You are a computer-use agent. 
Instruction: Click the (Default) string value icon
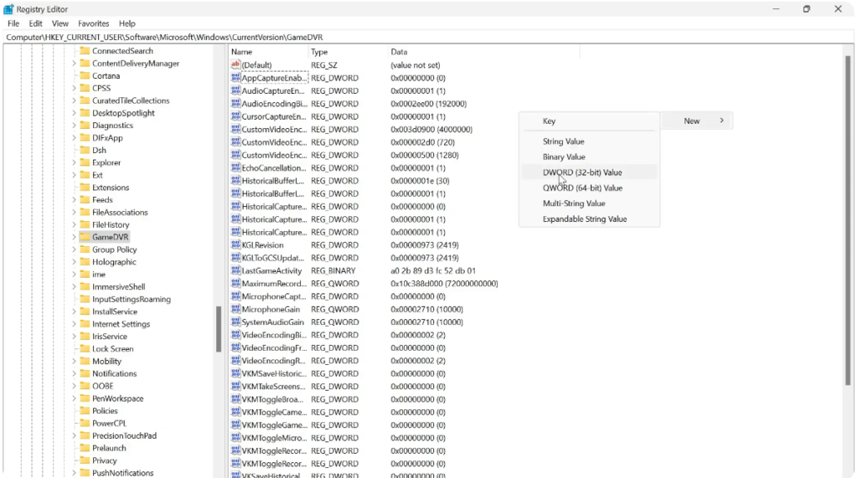click(x=235, y=65)
